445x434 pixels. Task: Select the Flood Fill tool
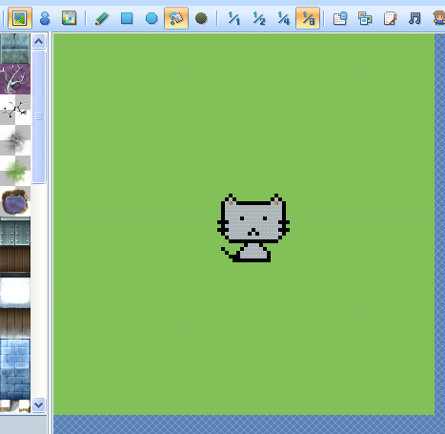176,18
